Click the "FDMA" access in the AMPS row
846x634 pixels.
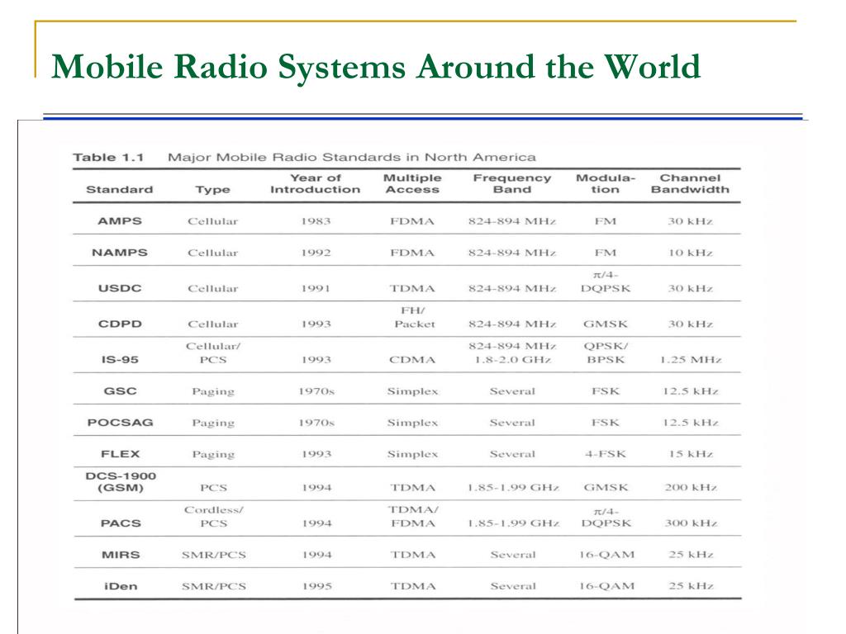click(412, 221)
